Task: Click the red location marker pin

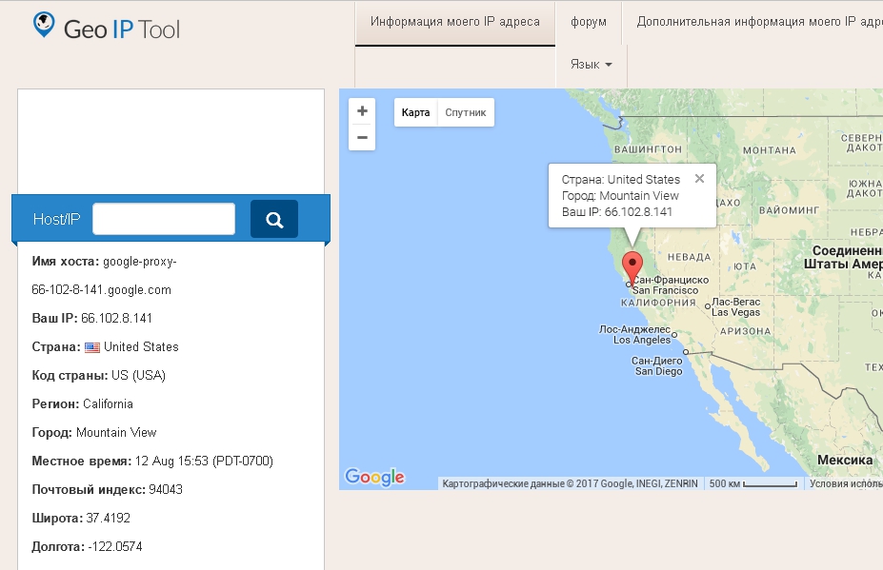Action: [x=632, y=269]
